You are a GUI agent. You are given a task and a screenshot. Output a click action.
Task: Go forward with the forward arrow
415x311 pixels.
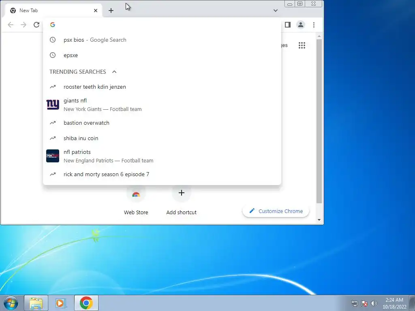(24, 25)
